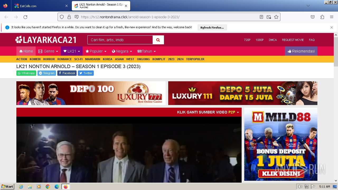Select the ASIAN category

tap(119, 59)
